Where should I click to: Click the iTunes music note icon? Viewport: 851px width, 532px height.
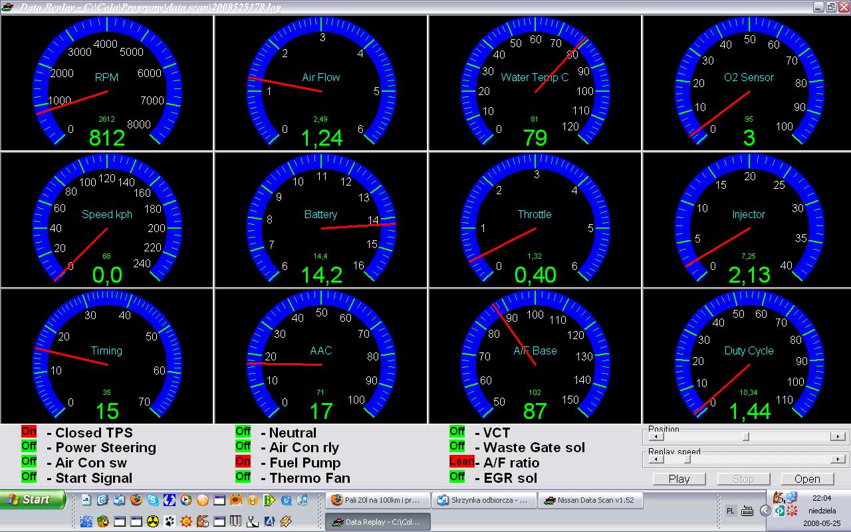click(x=303, y=500)
